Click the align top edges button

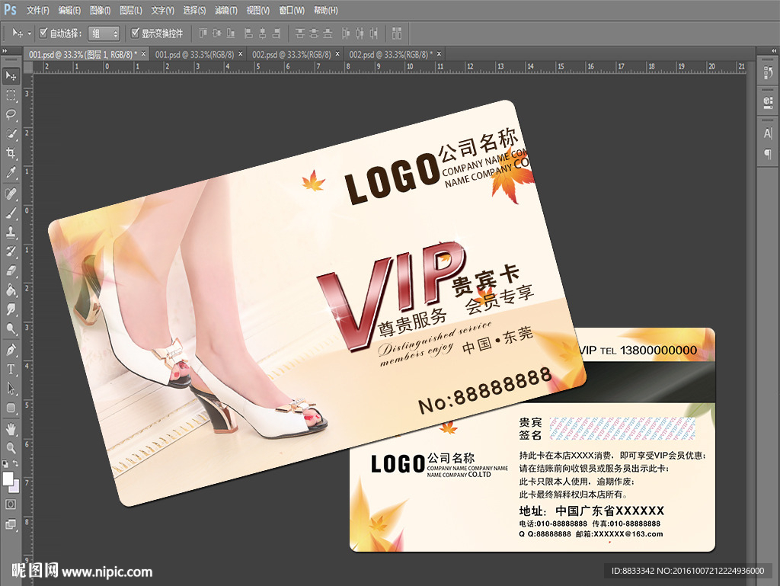(x=203, y=34)
